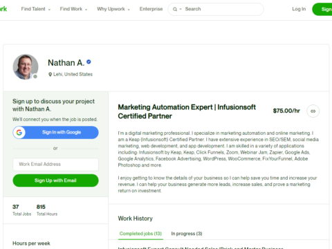Click the Upwork logo
Image resolution: width=332 pixels, height=249 pixels.
(3, 9)
